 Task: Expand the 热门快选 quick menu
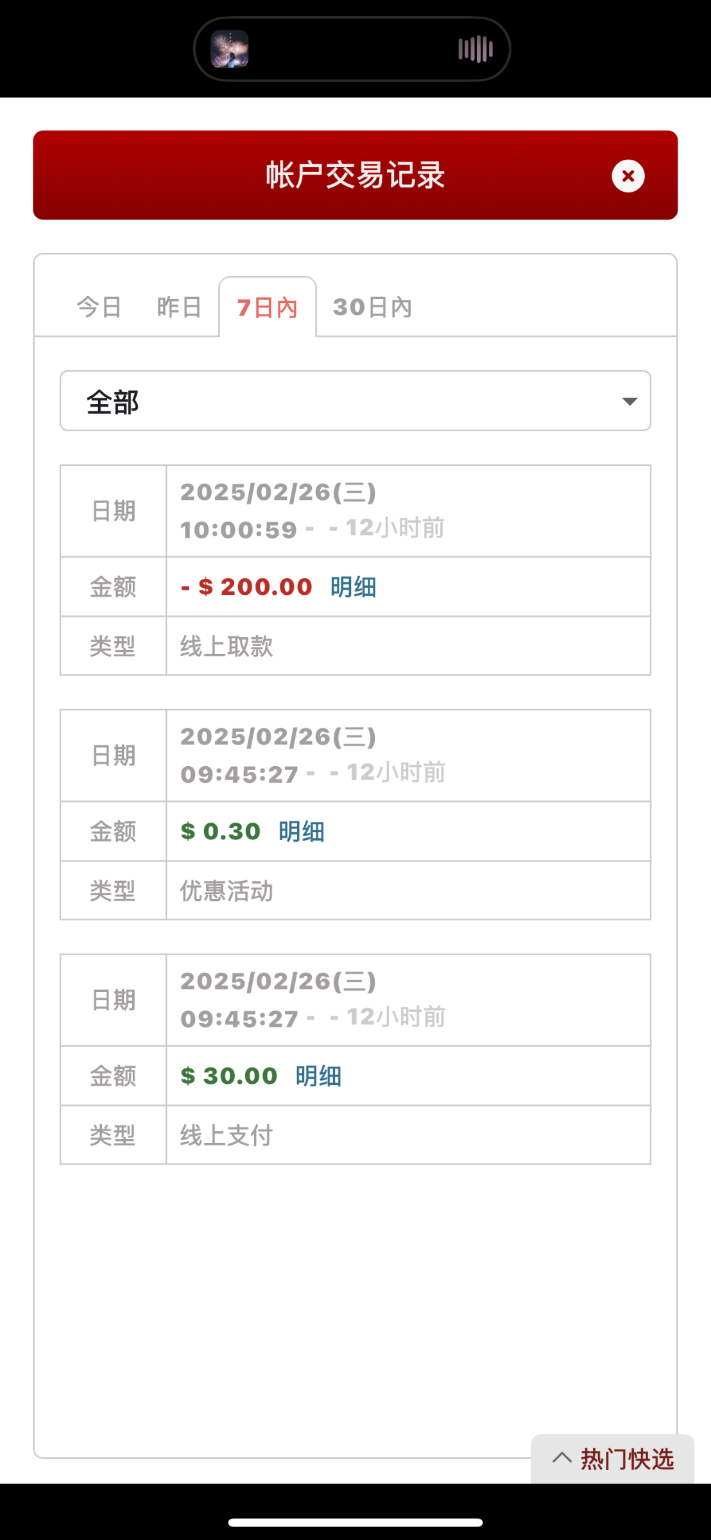tap(626, 1459)
